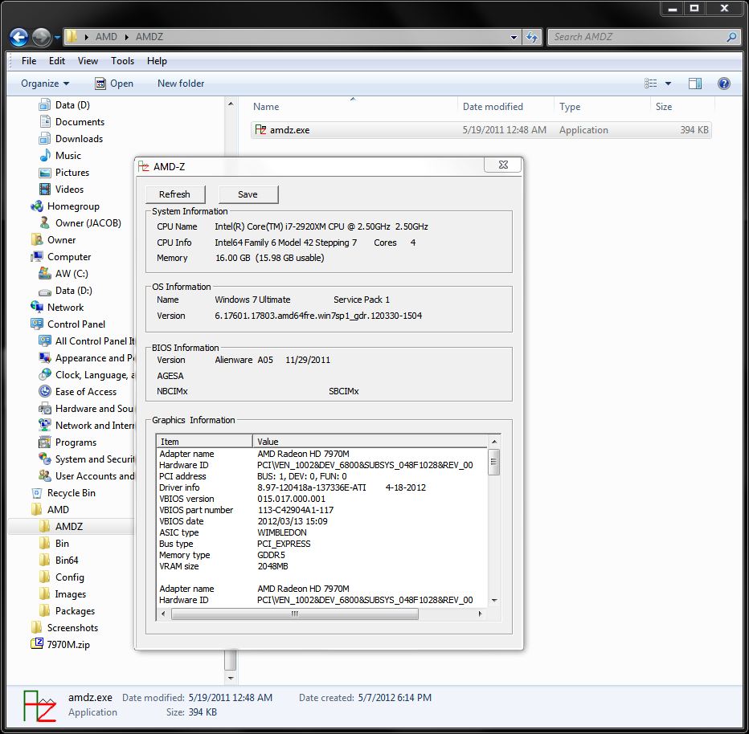Open the view options dropdown arrow
The width and height of the screenshot is (749, 734).
point(669,84)
